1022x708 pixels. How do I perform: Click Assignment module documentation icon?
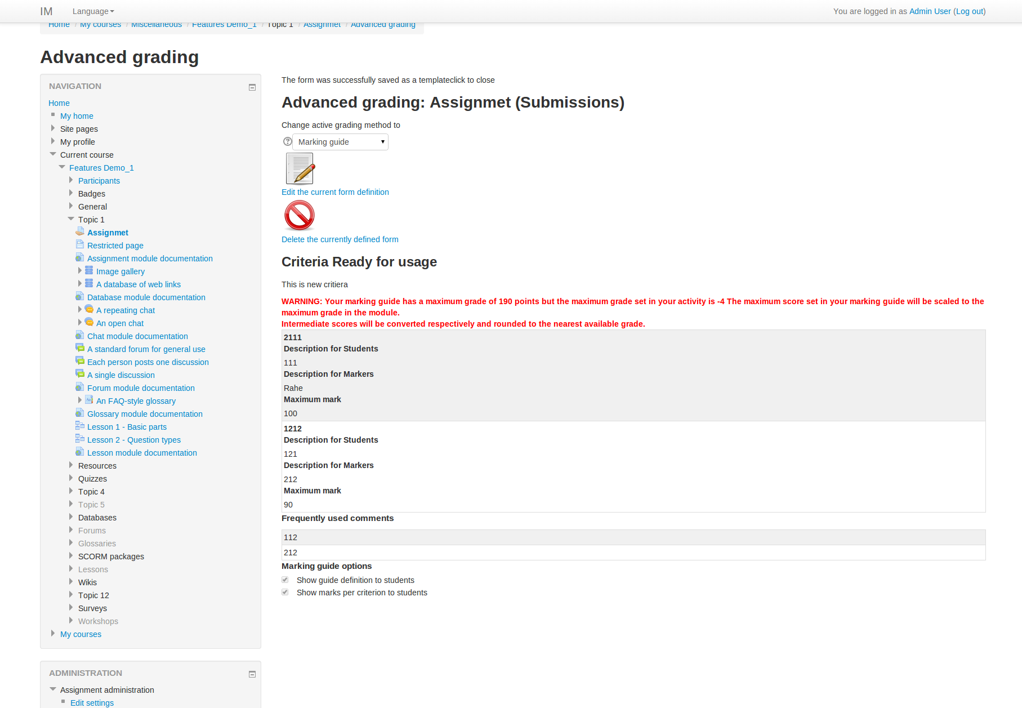pyautogui.click(x=80, y=257)
